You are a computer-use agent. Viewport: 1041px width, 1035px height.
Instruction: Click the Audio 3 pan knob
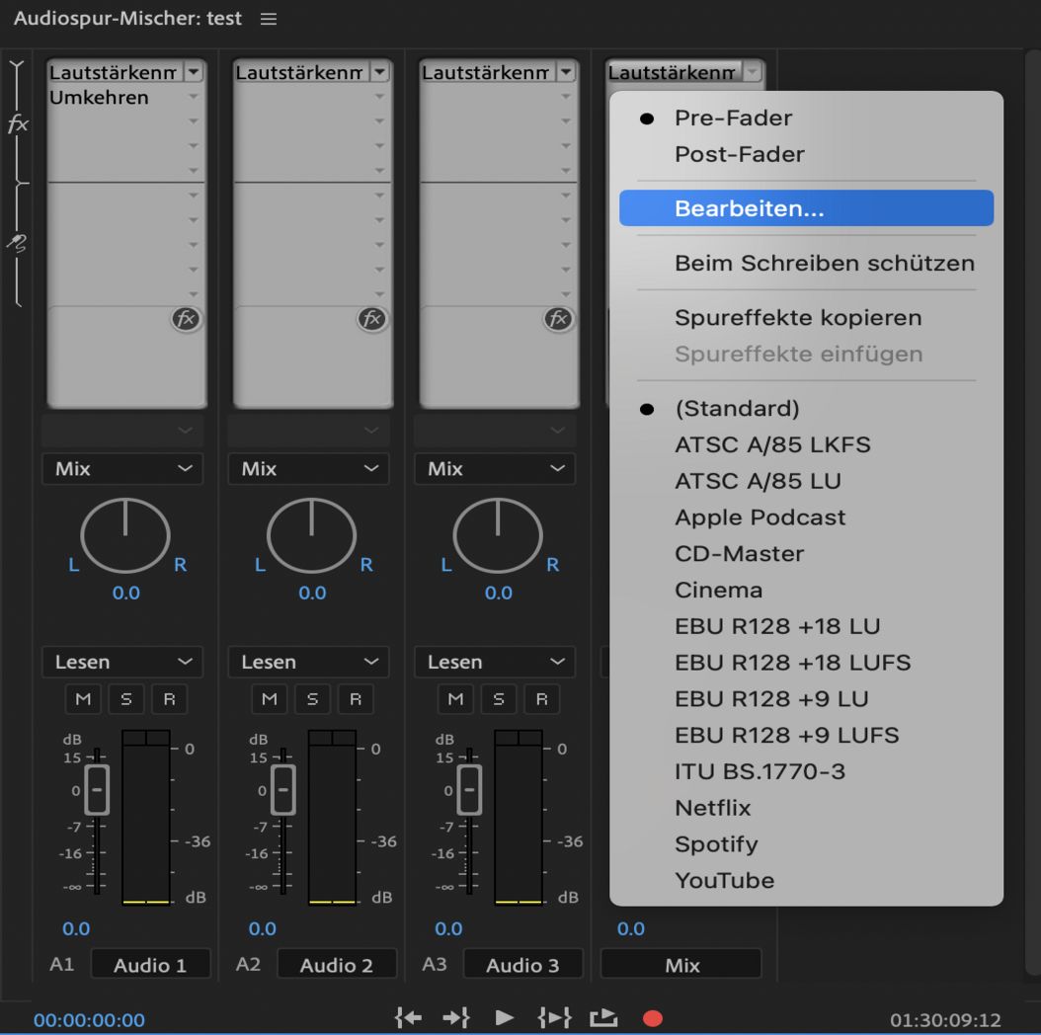tap(498, 535)
